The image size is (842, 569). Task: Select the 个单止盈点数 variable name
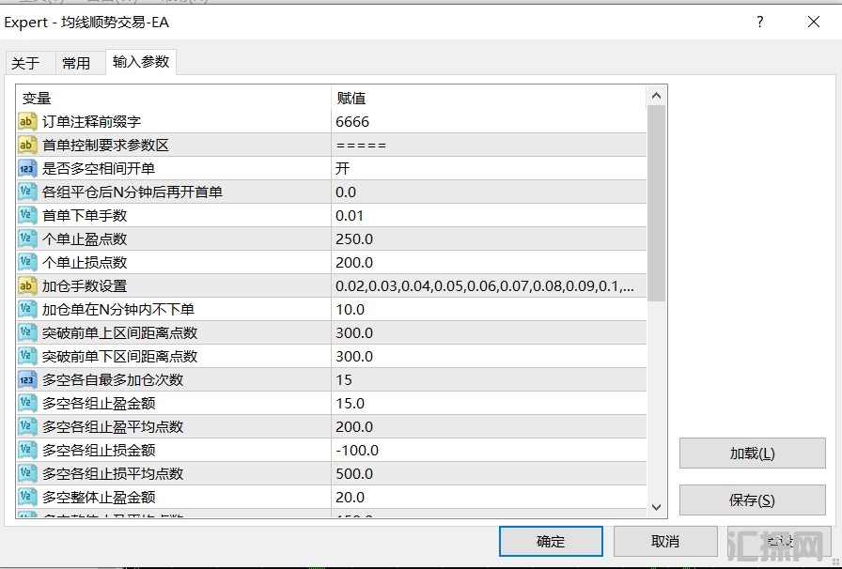tap(85, 239)
